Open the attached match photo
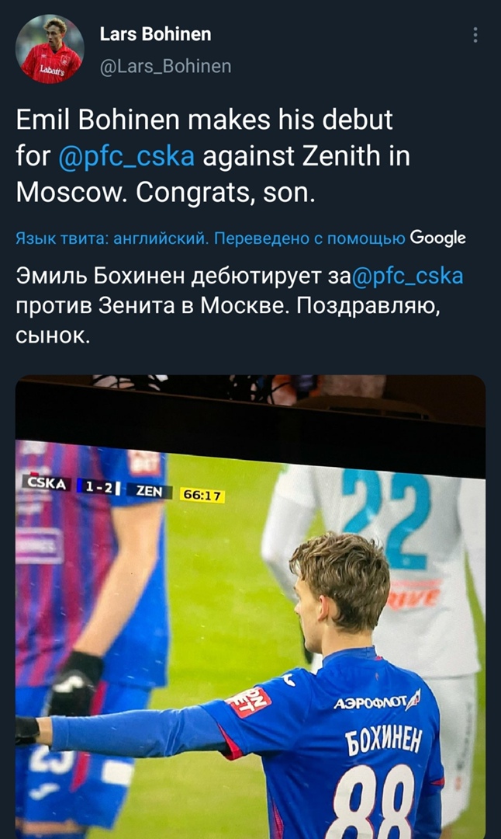Image resolution: width=501 pixels, height=839 pixels. pyautogui.click(x=250, y=607)
